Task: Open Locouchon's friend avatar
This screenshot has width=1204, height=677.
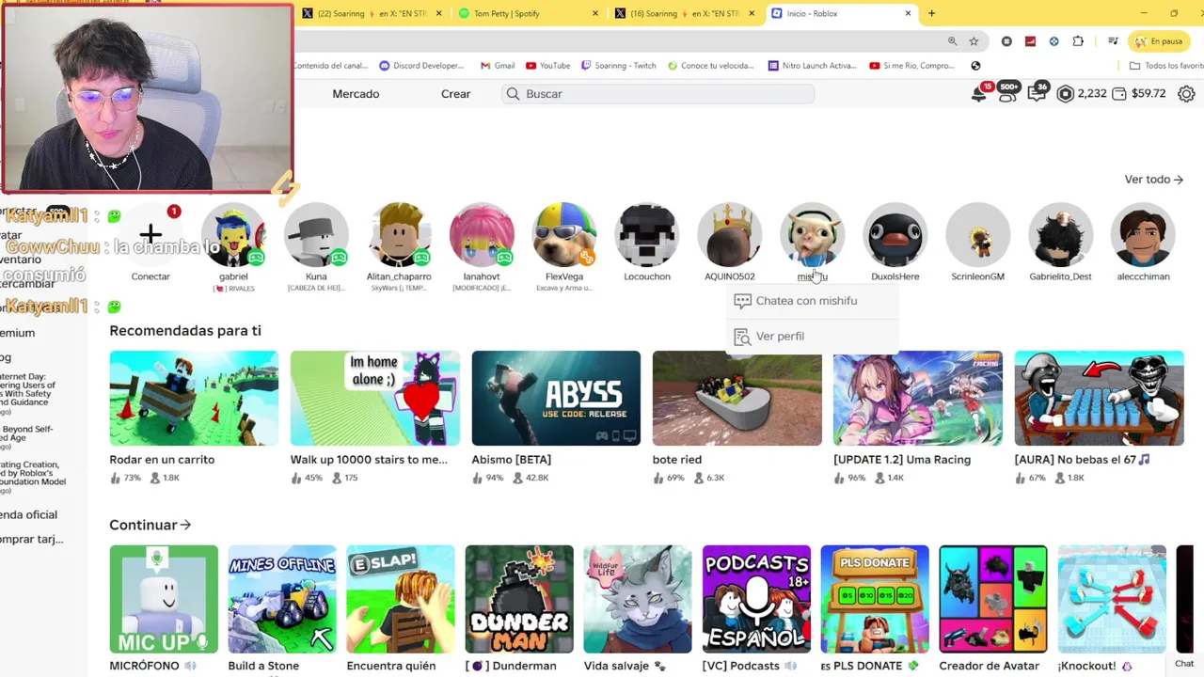Action: pyautogui.click(x=647, y=235)
